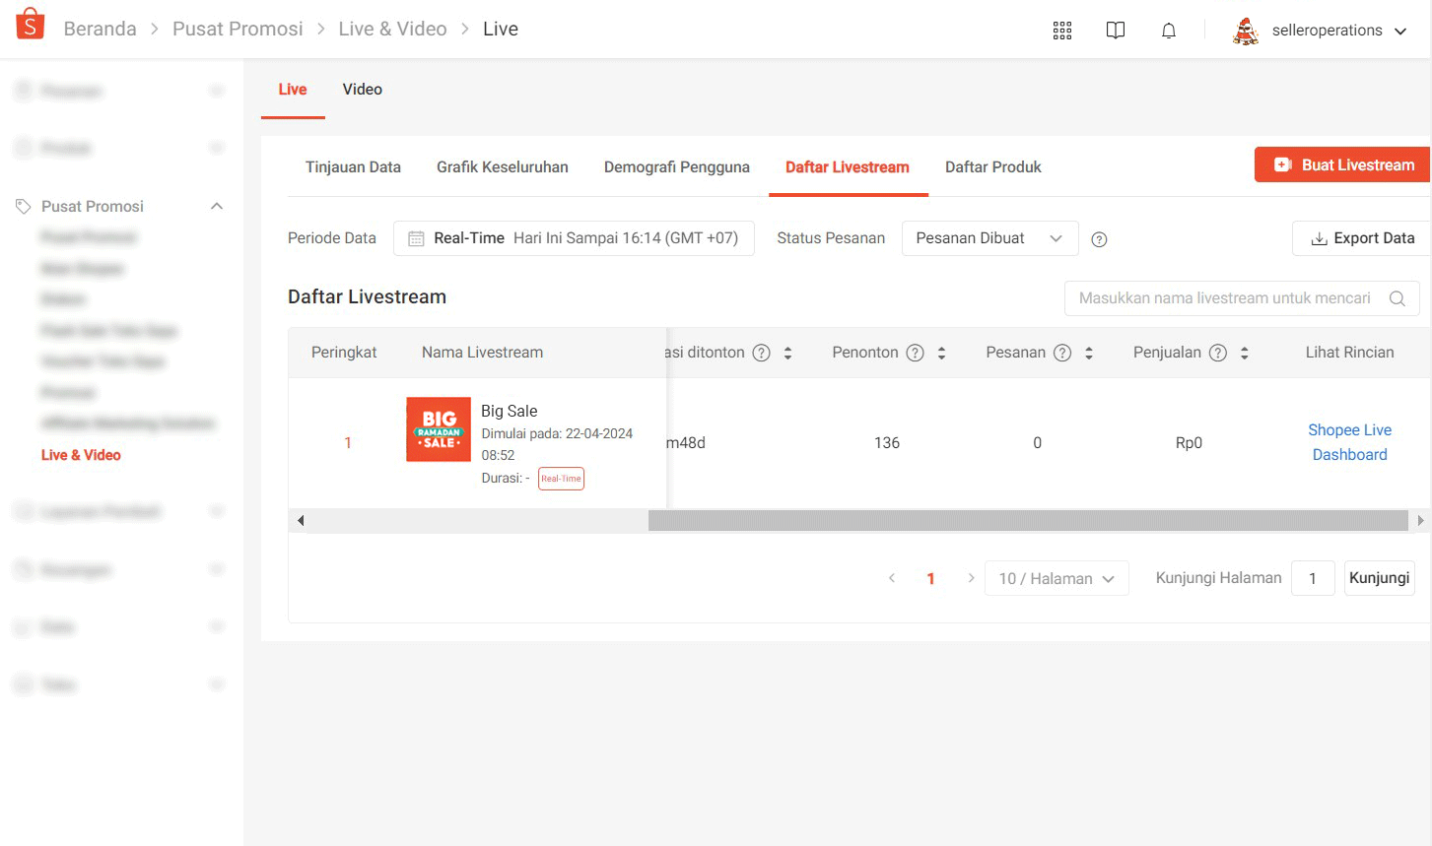Select the Daftar Livestream tab
This screenshot has height=846, width=1432.
(848, 167)
